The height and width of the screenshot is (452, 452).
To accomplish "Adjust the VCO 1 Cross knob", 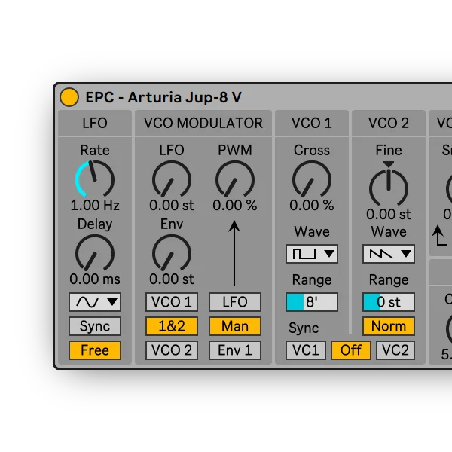I will point(312,179).
